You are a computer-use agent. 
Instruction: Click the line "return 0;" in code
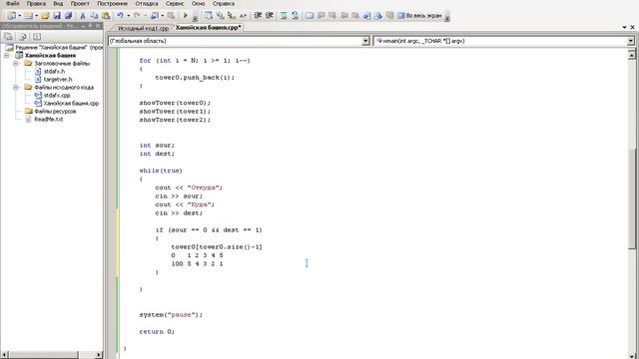pyautogui.click(x=157, y=332)
